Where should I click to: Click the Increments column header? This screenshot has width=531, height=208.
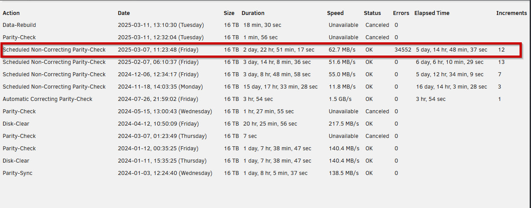point(512,13)
